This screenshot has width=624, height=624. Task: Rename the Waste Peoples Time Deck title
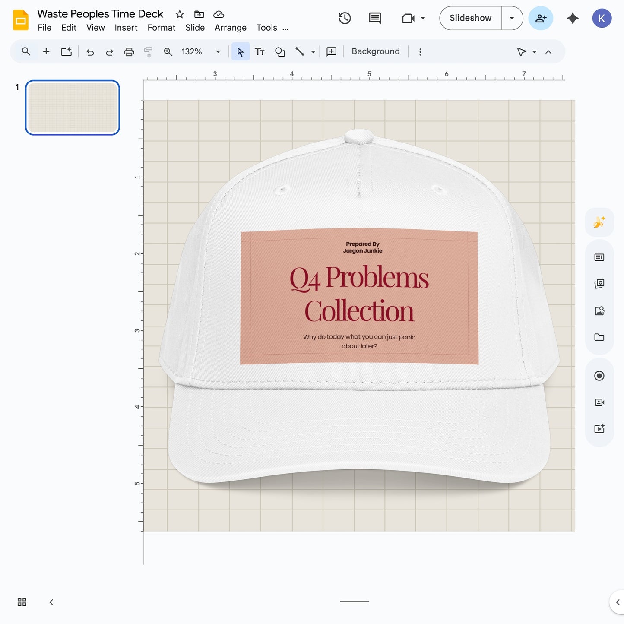click(x=100, y=14)
